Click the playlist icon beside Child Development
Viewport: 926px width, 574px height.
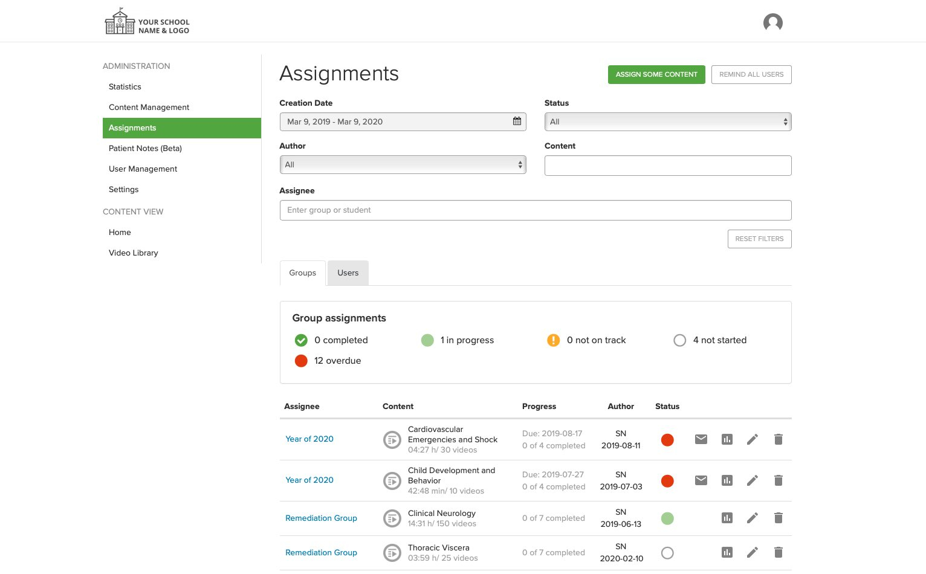392,481
